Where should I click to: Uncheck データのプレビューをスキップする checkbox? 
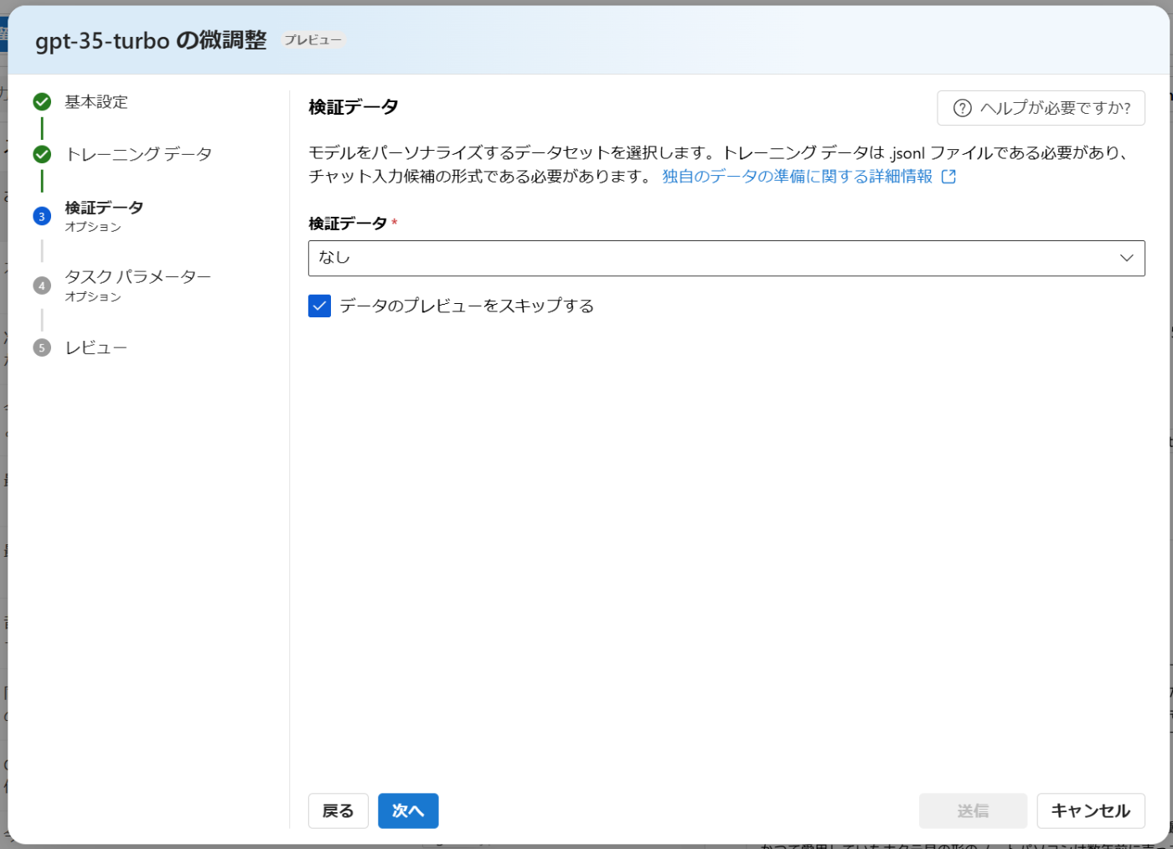tap(319, 306)
